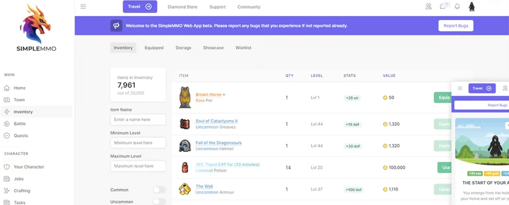Click the +100 def stat badge
The width and height of the screenshot is (509, 205).
point(353,190)
